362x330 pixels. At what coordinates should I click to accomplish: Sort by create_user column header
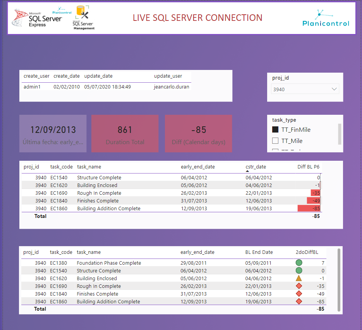36,76
